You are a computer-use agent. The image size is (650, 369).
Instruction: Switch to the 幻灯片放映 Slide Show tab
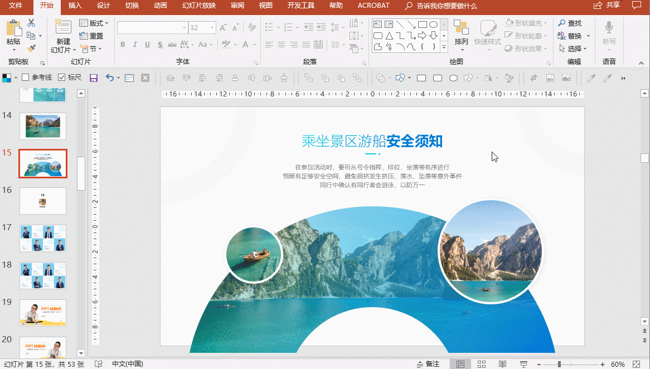199,6
